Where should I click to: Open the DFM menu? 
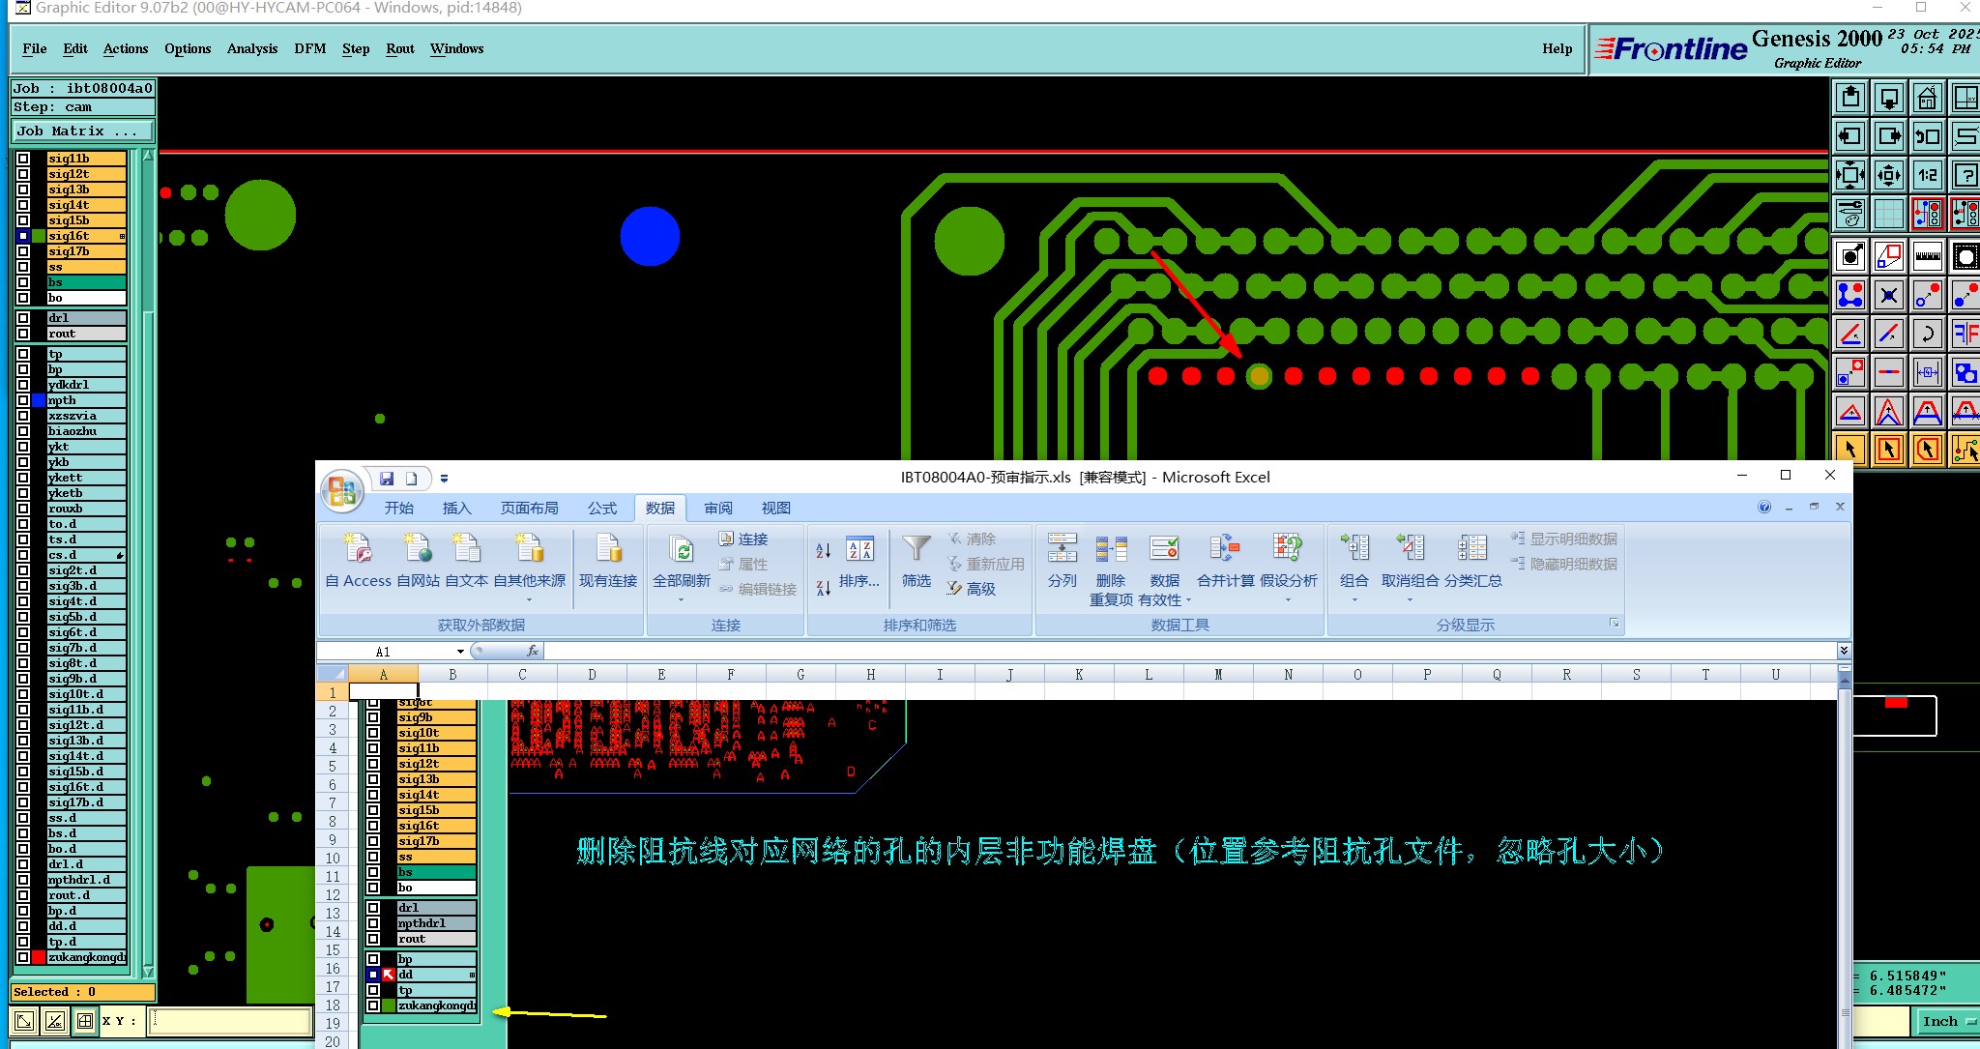click(309, 49)
